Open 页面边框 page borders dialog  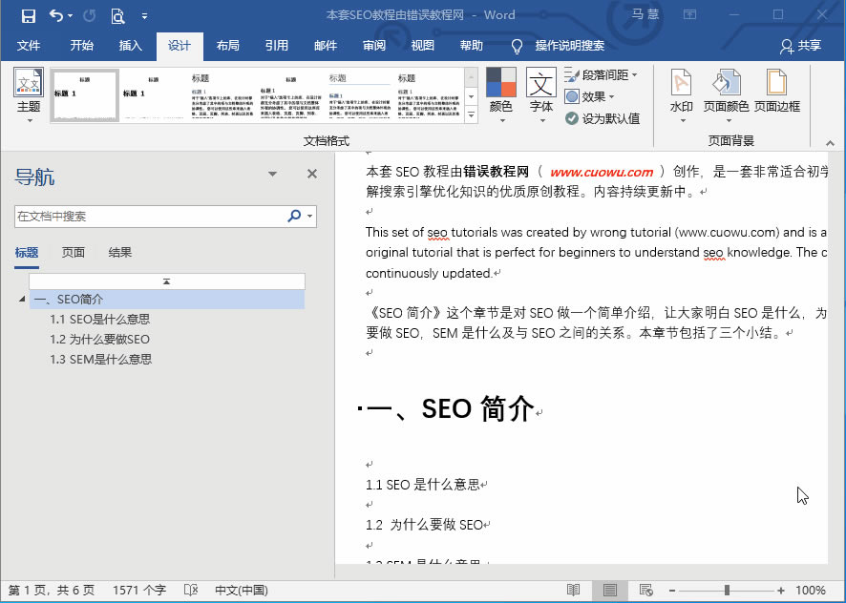point(776,91)
